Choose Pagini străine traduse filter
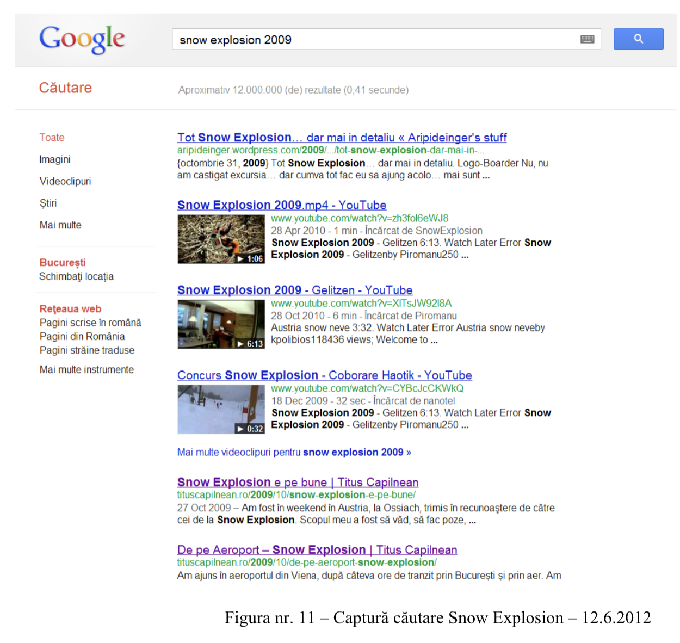The height and width of the screenshot is (643, 680). [87, 350]
